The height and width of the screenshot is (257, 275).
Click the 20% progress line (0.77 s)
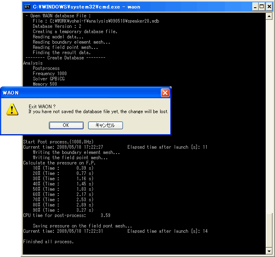click(x=63, y=173)
